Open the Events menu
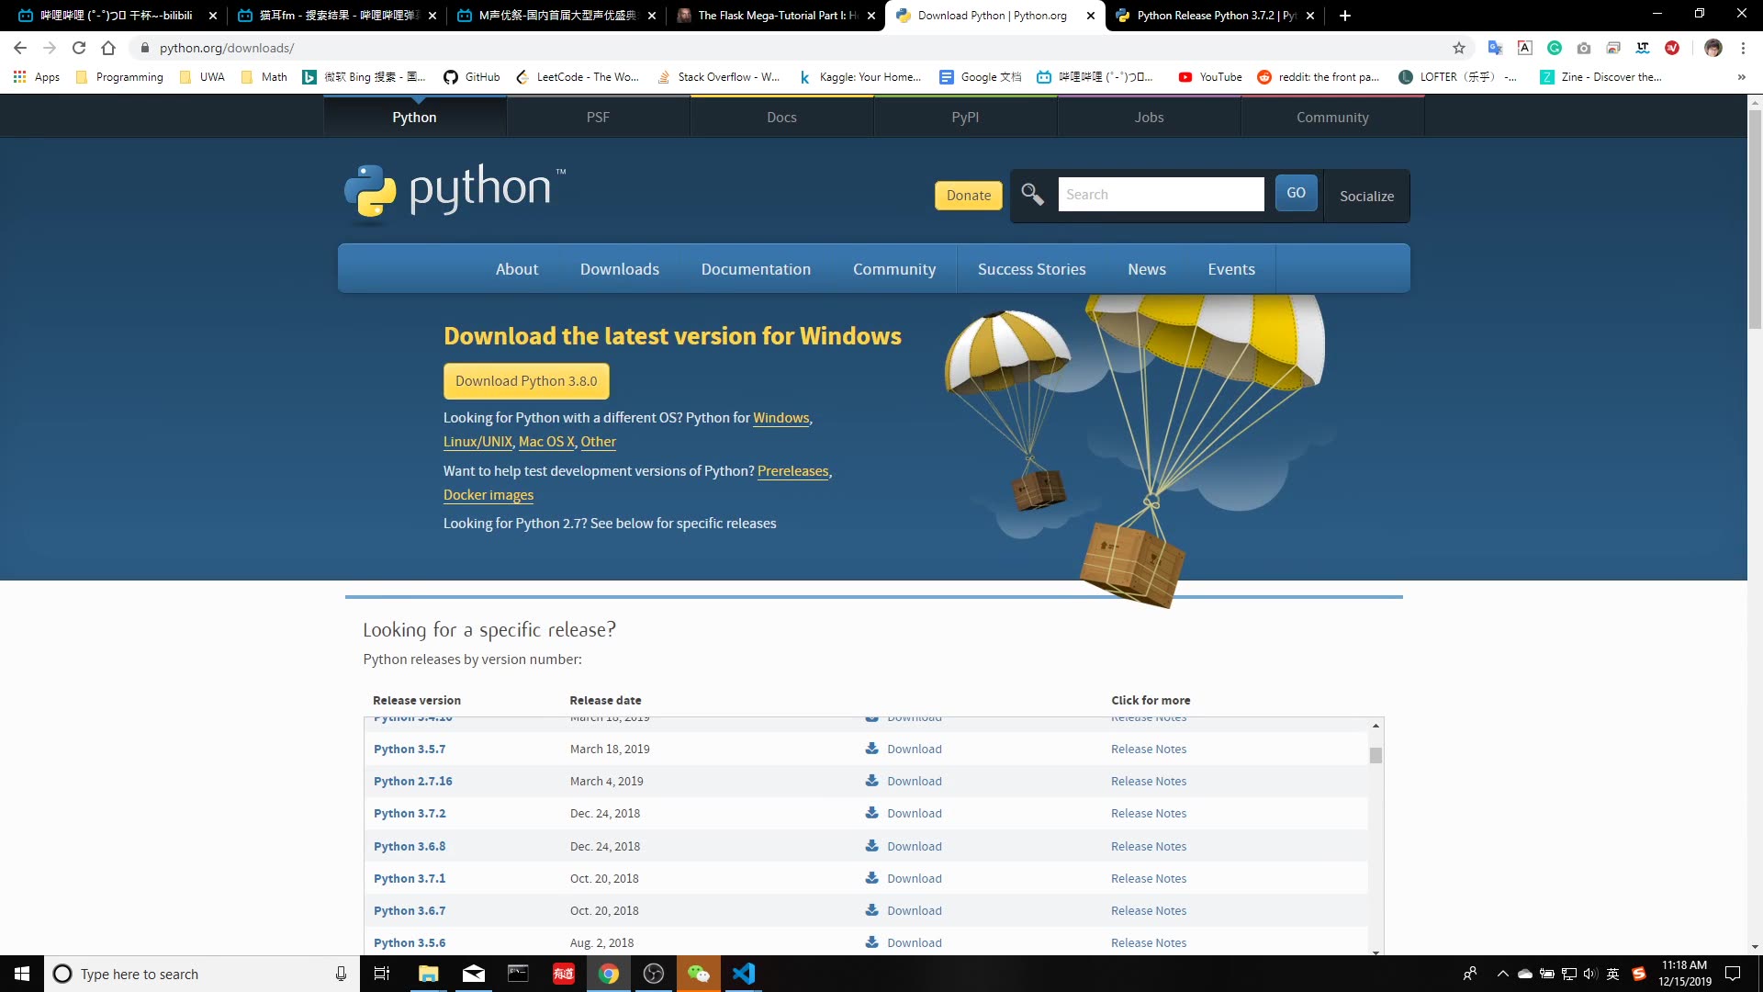 coord(1231,269)
